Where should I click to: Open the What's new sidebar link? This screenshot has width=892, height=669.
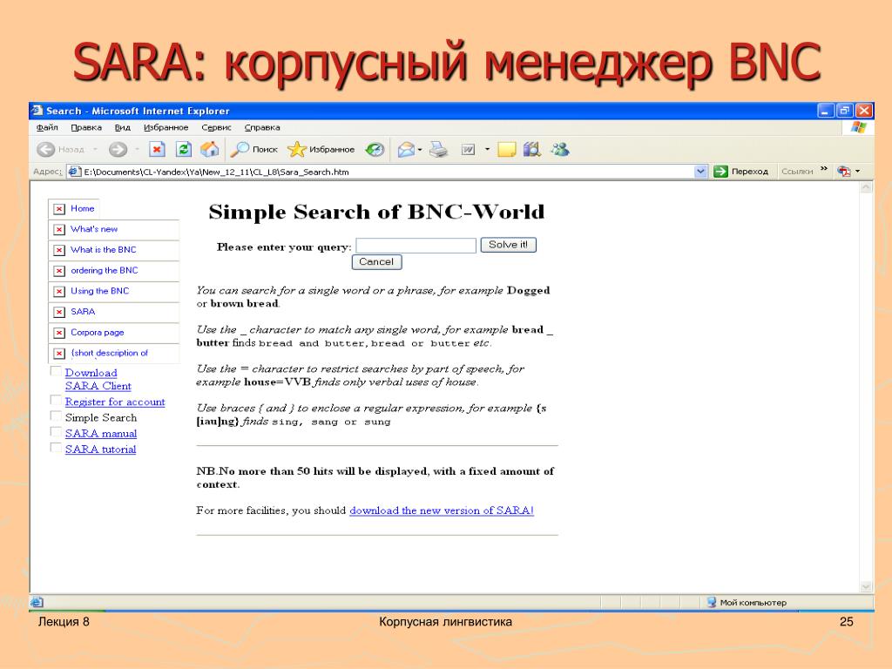pos(94,229)
